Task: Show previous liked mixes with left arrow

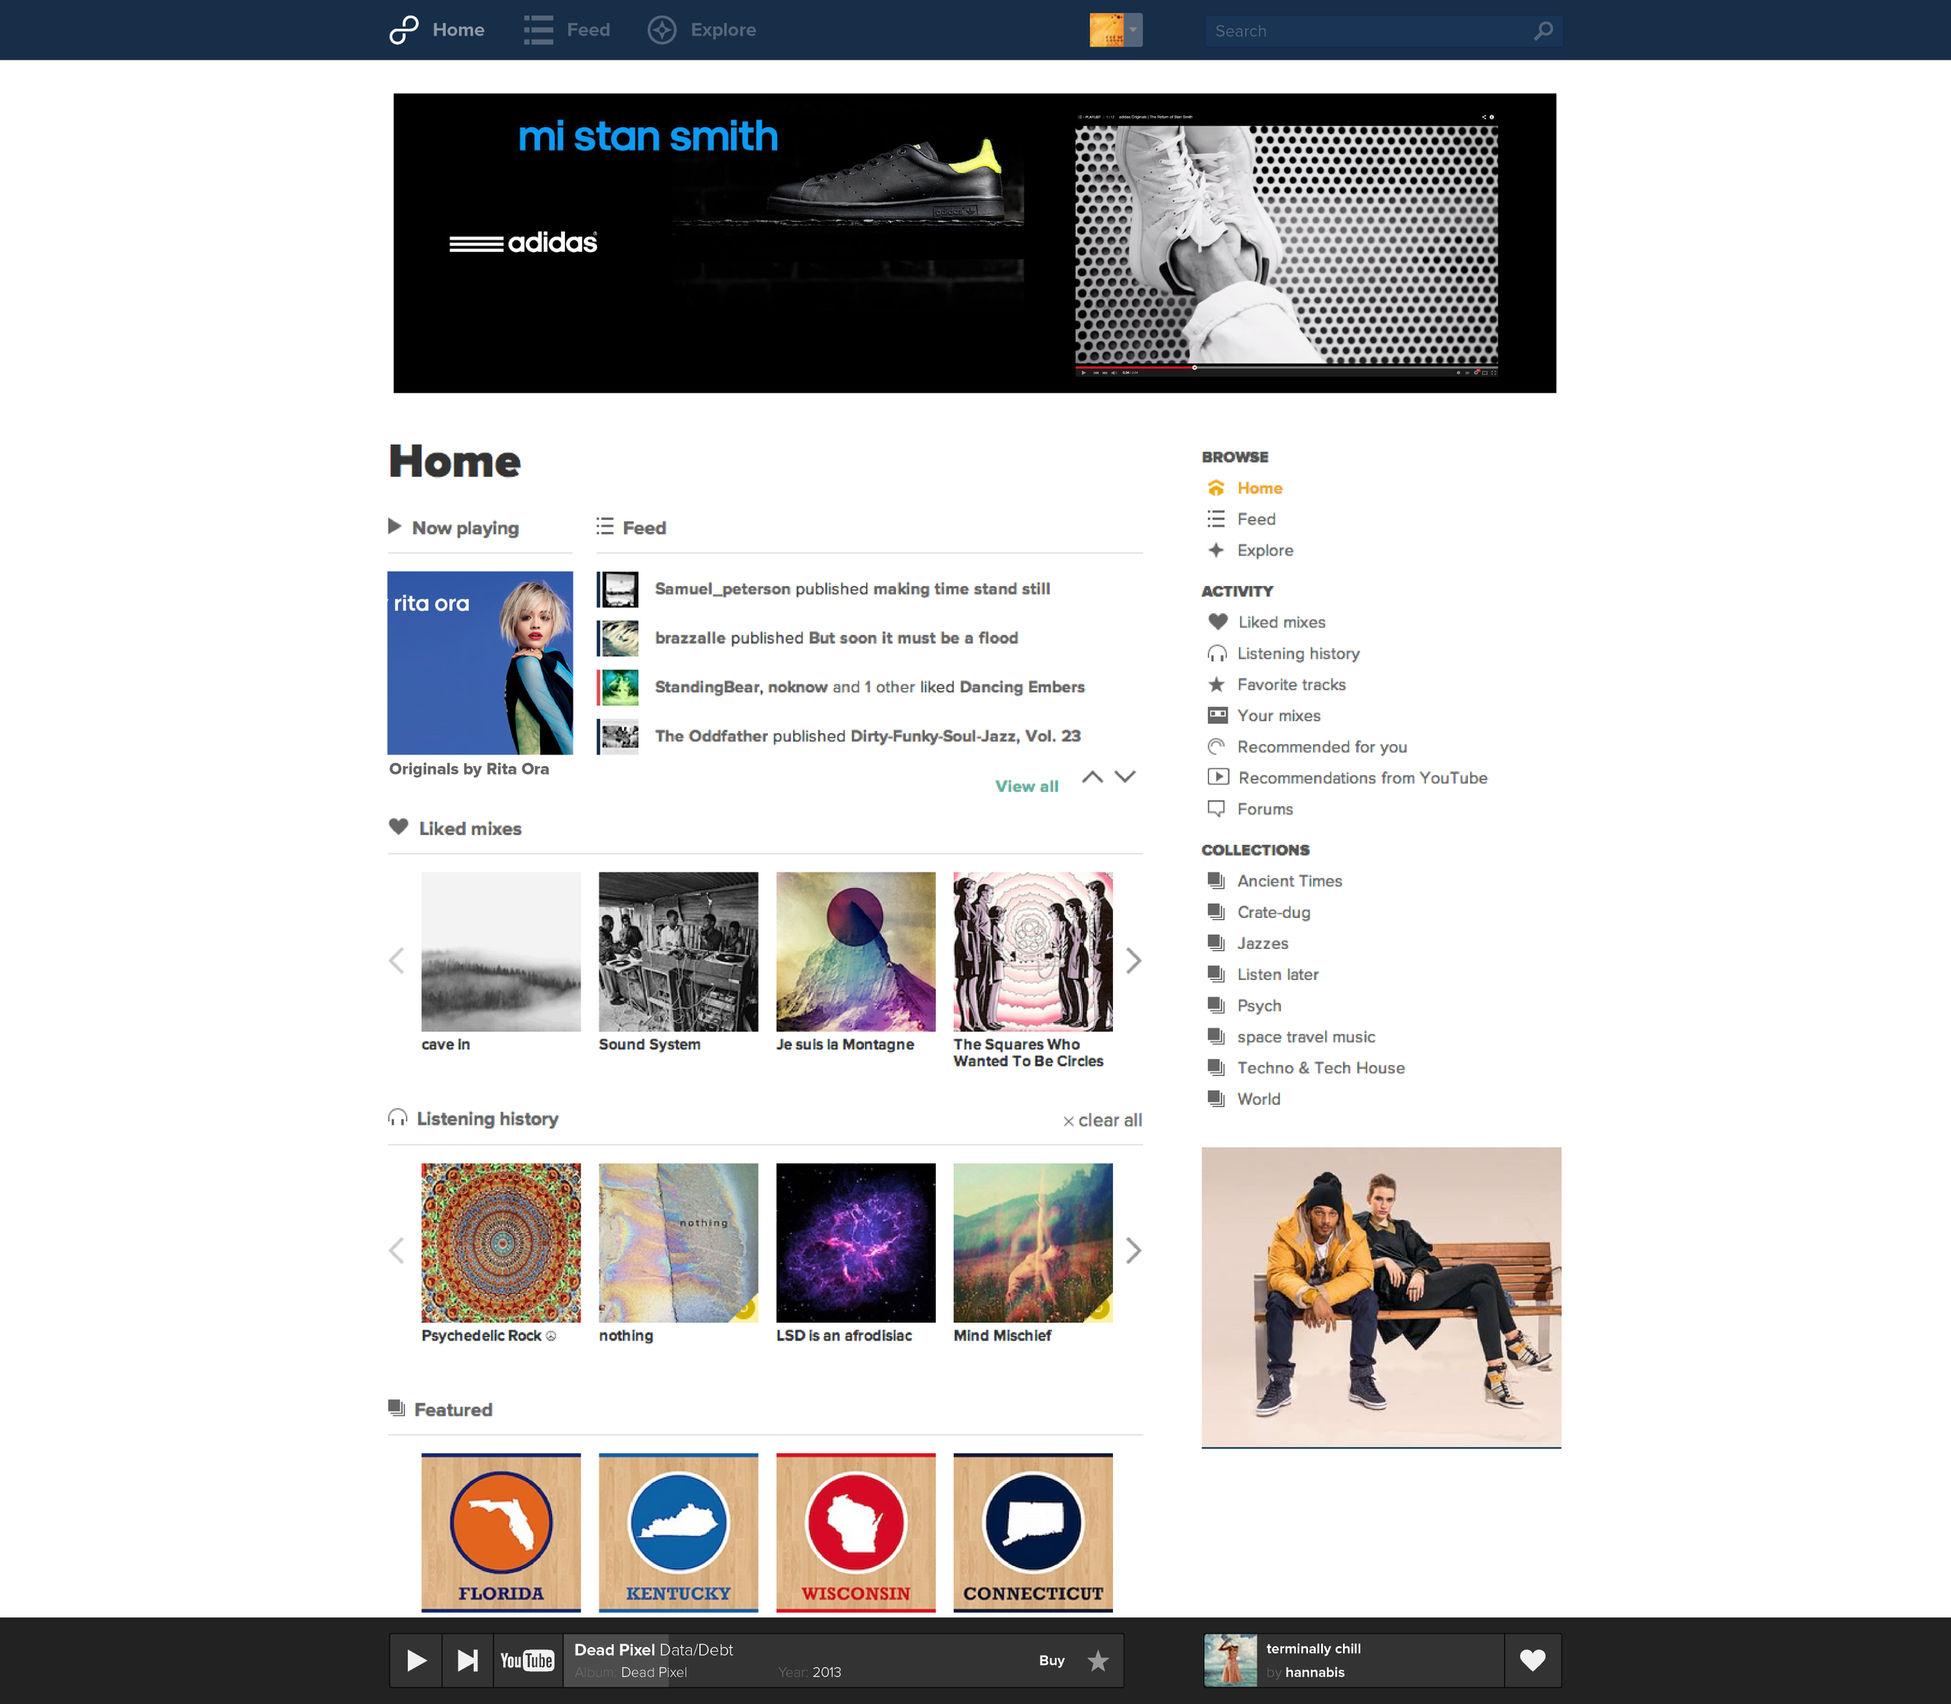Action: (x=396, y=960)
